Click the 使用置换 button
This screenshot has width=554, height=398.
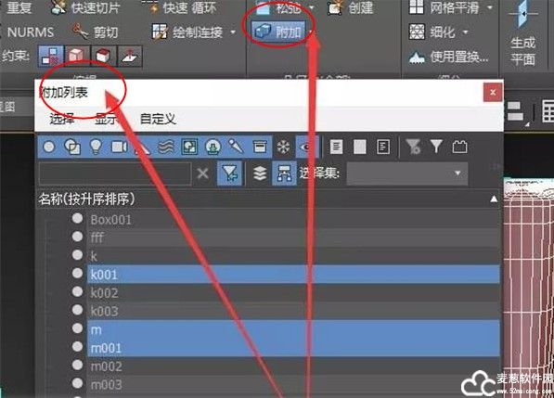[449, 57]
